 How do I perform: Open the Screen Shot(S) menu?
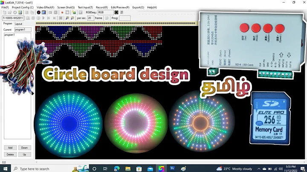coord(66,7)
